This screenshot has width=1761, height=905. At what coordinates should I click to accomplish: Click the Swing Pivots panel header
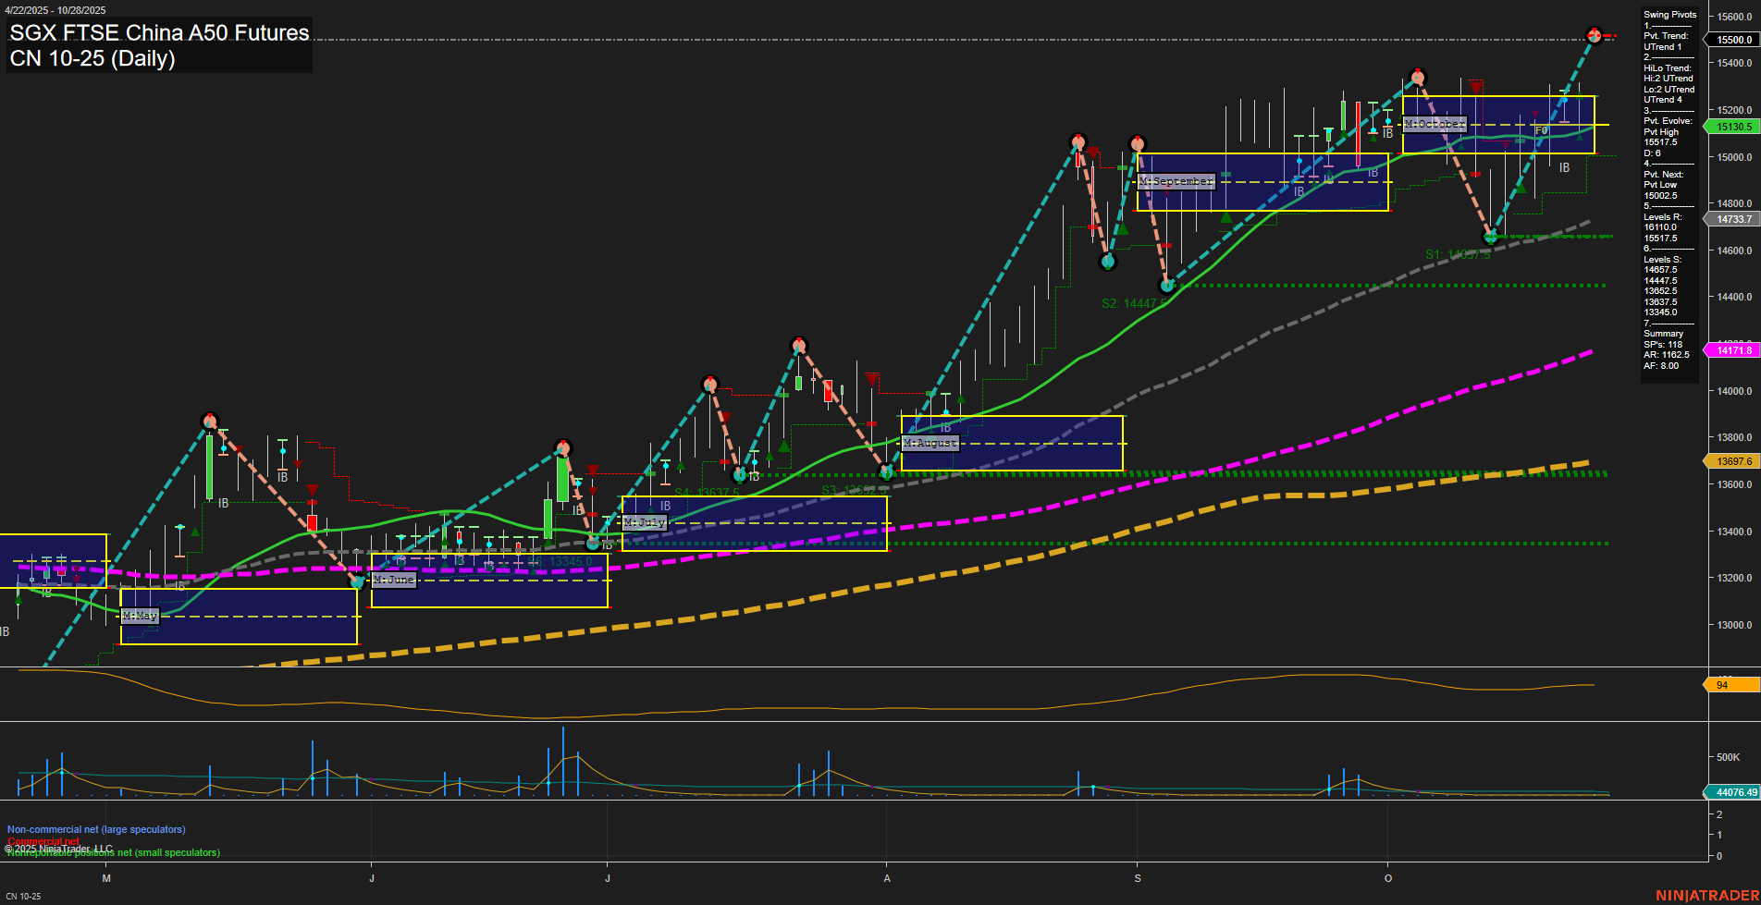click(1669, 14)
